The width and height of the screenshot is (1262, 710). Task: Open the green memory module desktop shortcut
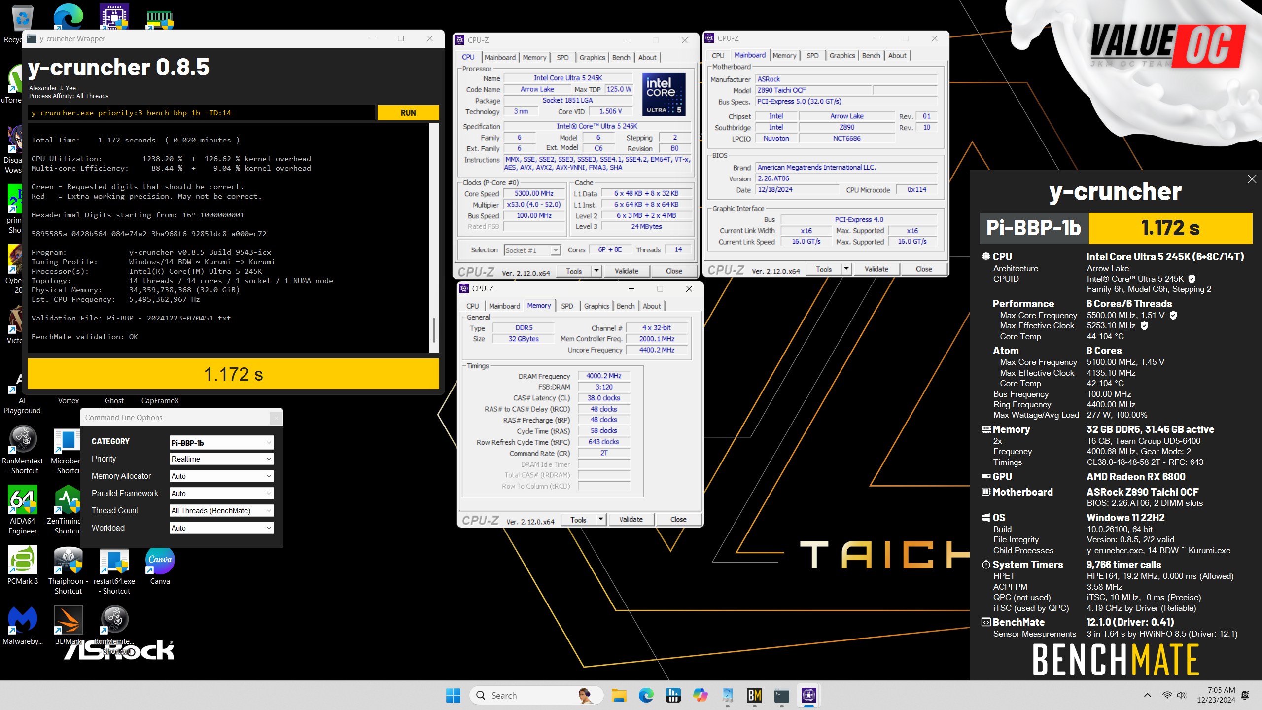tap(160, 19)
